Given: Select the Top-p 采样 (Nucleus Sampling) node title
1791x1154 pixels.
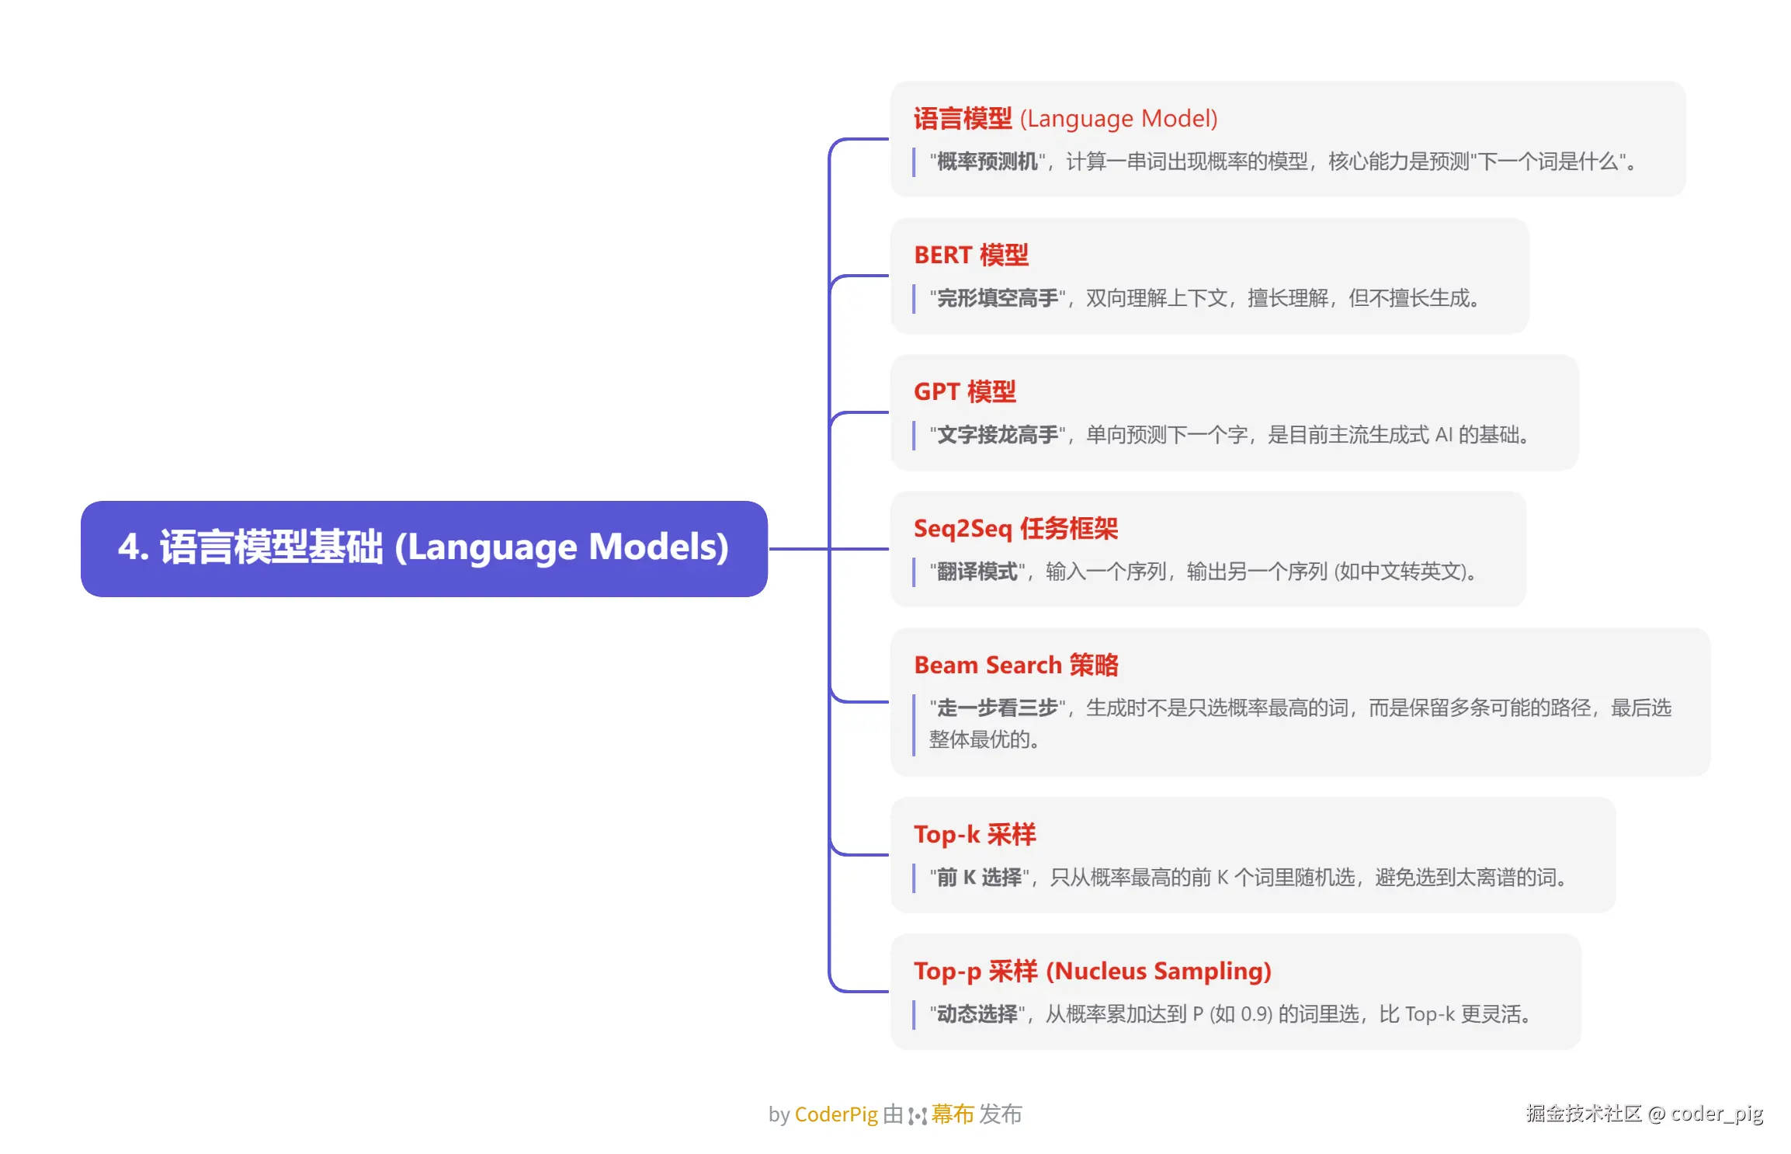Looking at the screenshot, I should coord(1092,972).
